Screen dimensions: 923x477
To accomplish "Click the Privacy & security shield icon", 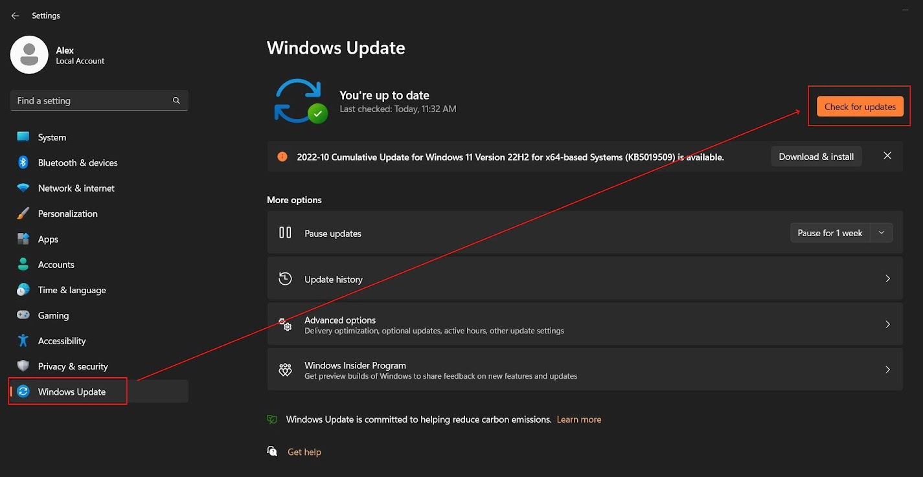I will click(x=23, y=366).
